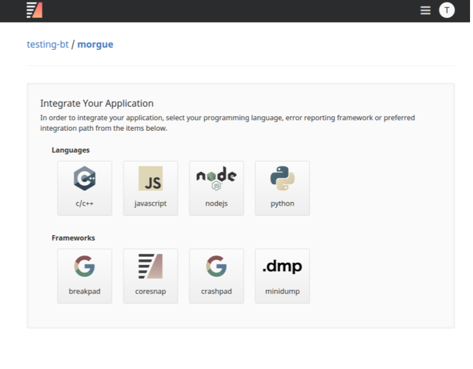Screen dimensions: 473x369
Task: Click the Backtrace logo in top bar
Action: [x=35, y=10]
